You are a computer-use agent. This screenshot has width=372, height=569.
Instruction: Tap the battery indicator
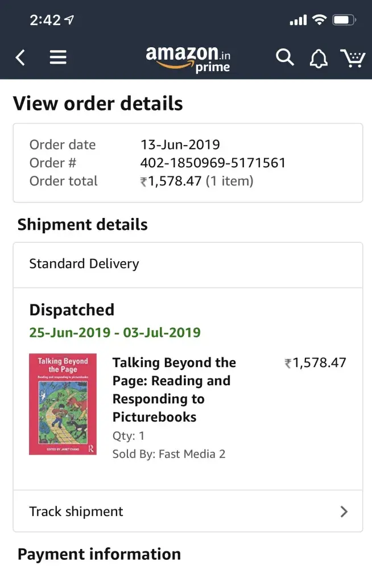344,20
